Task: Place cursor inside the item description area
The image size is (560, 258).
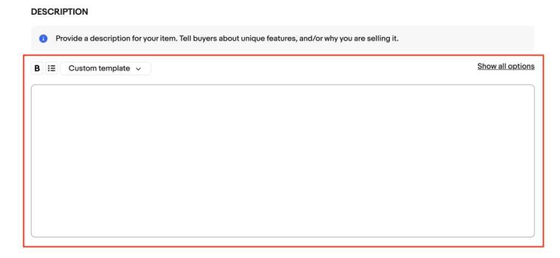Action: (283, 161)
